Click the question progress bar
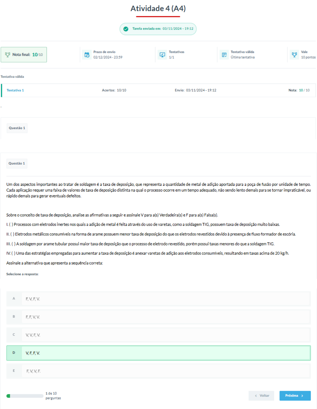 coord(25,396)
